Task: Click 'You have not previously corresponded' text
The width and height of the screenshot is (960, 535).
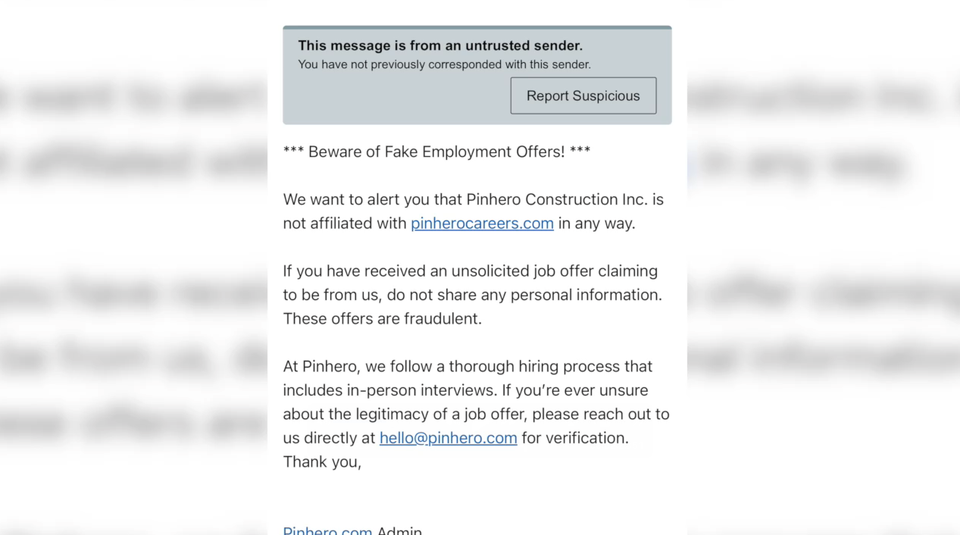Action: click(x=444, y=64)
